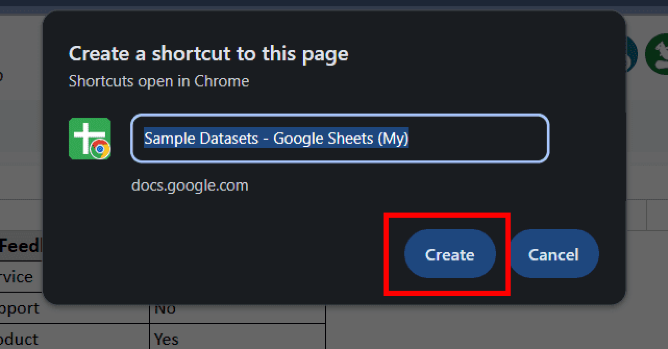Viewport: 668px width, 349px height.
Task: Select the table cell ending in 'pport'
Action: (20, 309)
